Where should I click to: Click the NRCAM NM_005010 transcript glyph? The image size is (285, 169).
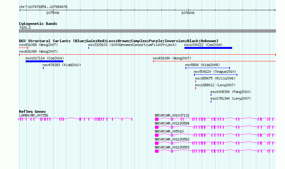click(x=216, y=135)
